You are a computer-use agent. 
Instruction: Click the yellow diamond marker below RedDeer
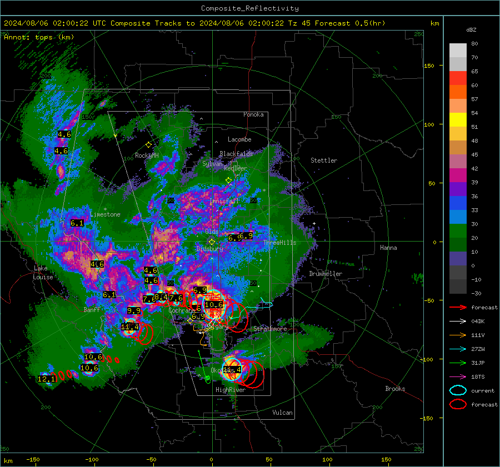tap(229, 180)
